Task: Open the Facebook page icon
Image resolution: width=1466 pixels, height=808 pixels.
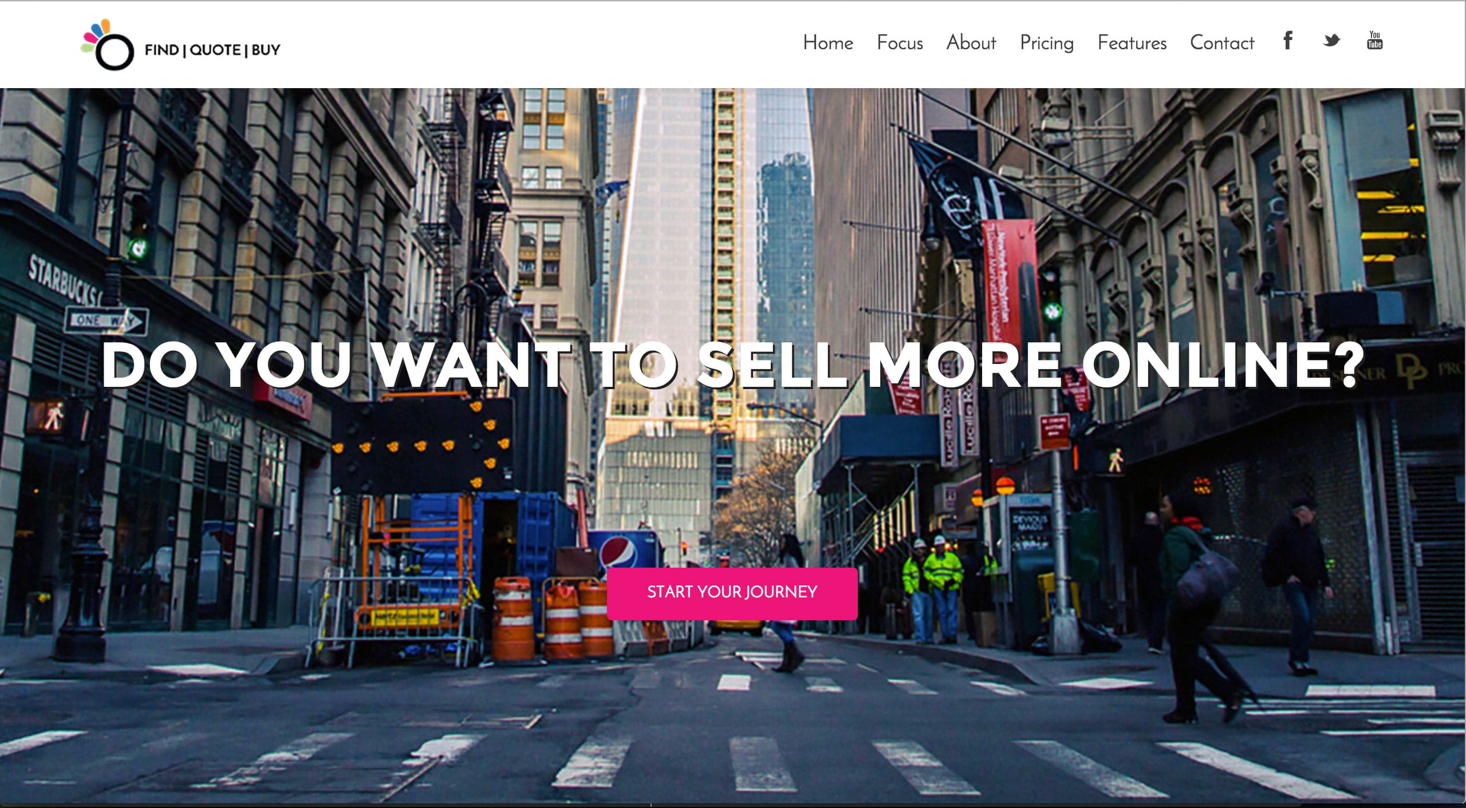Action: [x=1287, y=41]
